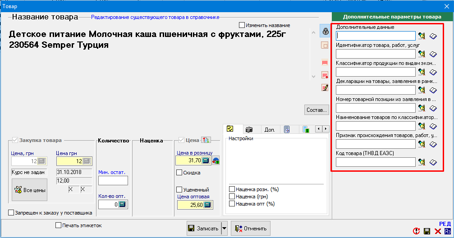Click lookup icon beside Код товара (ТНВД ЕАЭС)

[x=422, y=162]
